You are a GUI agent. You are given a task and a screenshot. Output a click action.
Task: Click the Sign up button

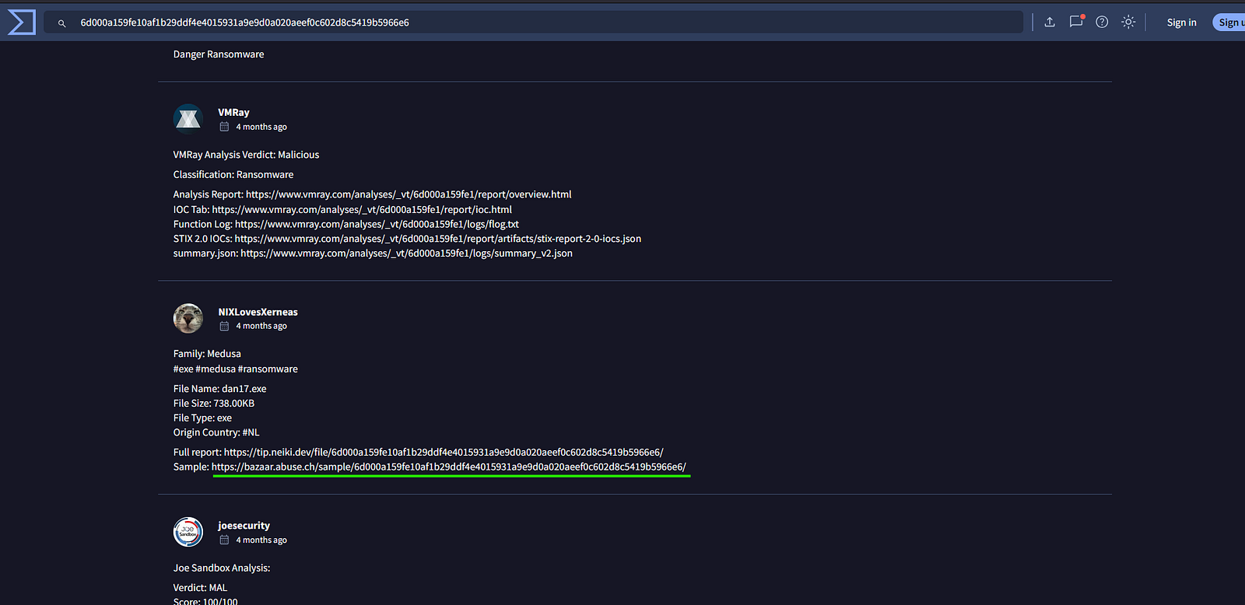click(x=1229, y=23)
